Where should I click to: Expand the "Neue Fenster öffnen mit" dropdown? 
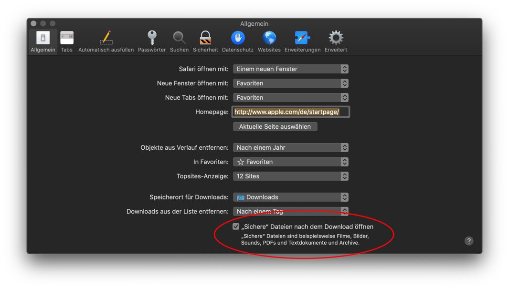(x=290, y=83)
